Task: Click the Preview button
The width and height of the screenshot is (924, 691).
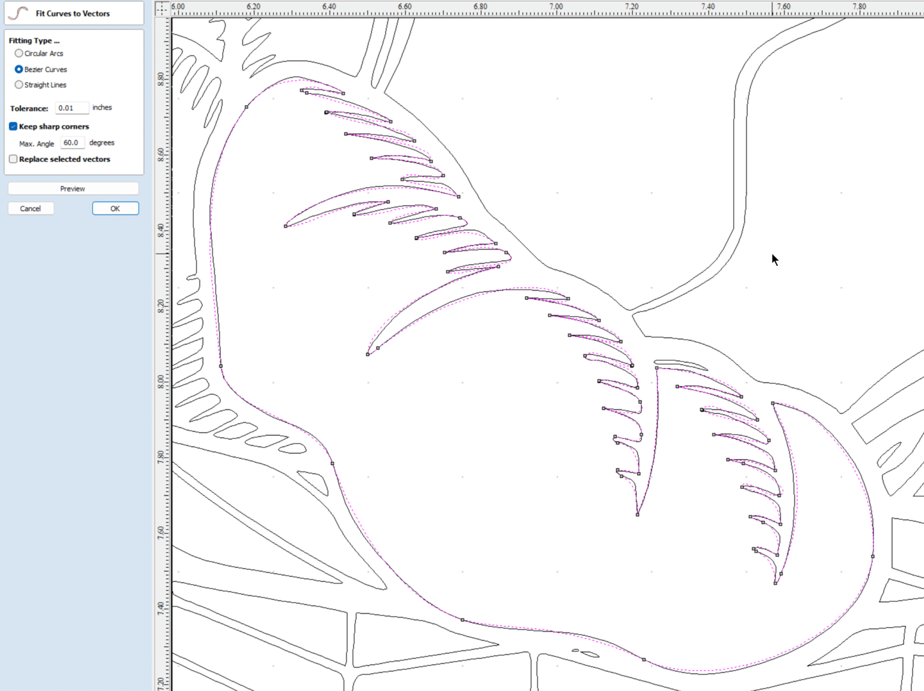Action: pyautogui.click(x=73, y=189)
